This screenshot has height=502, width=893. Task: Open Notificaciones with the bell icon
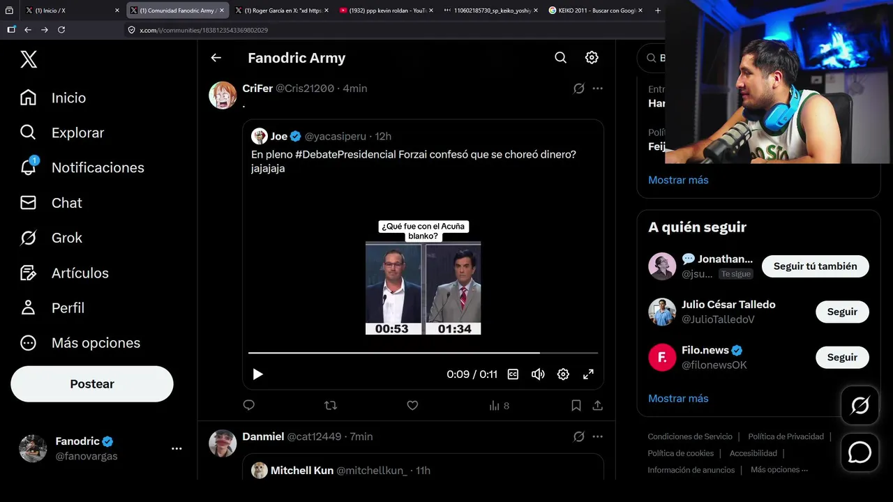point(82,167)
